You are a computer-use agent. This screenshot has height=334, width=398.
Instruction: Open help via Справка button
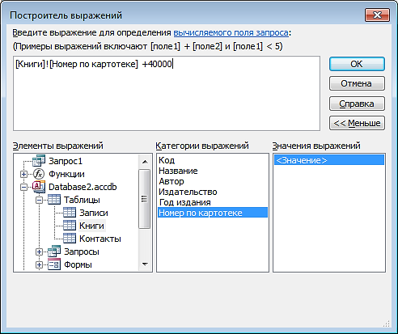(357, 104)
